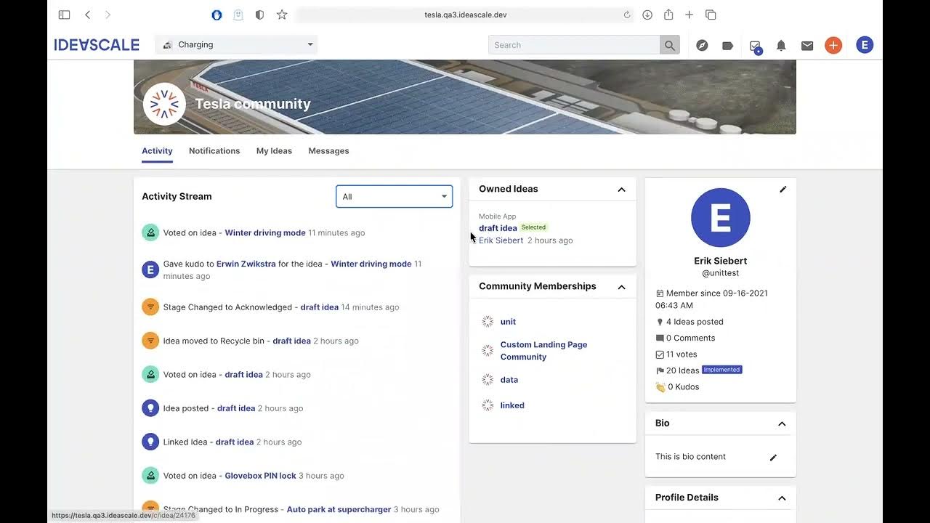This screenshot has height=523, width=930.
Task: Click the orange plus add idea button
Action: [x=833, y=45]
